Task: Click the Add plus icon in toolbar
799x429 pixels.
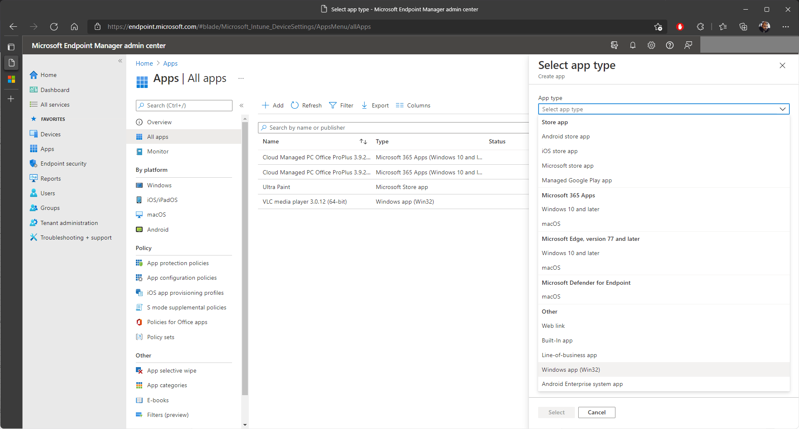Action: click(x=265, y=105)
